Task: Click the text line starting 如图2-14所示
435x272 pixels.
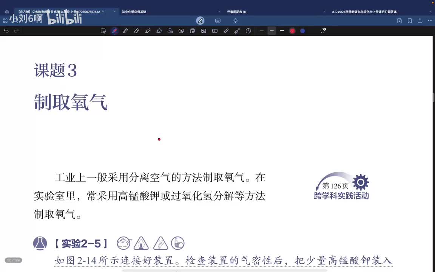Action: (x=223, y=261)
